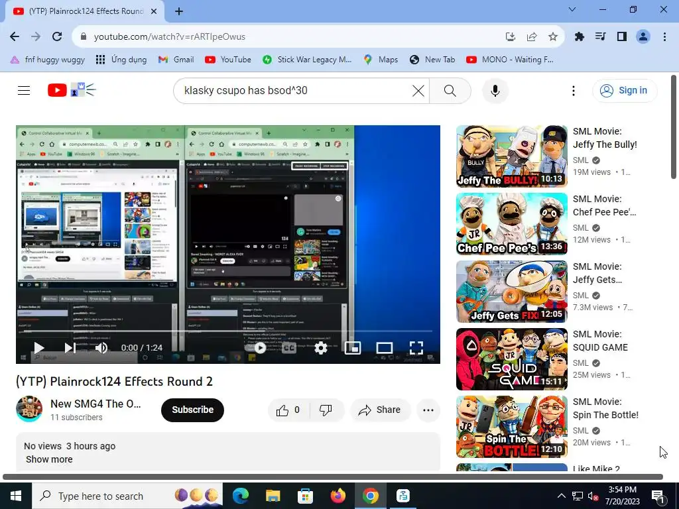Open the New SMG4 channel avatar
679x509 pixels.
(x=29, y=408)
